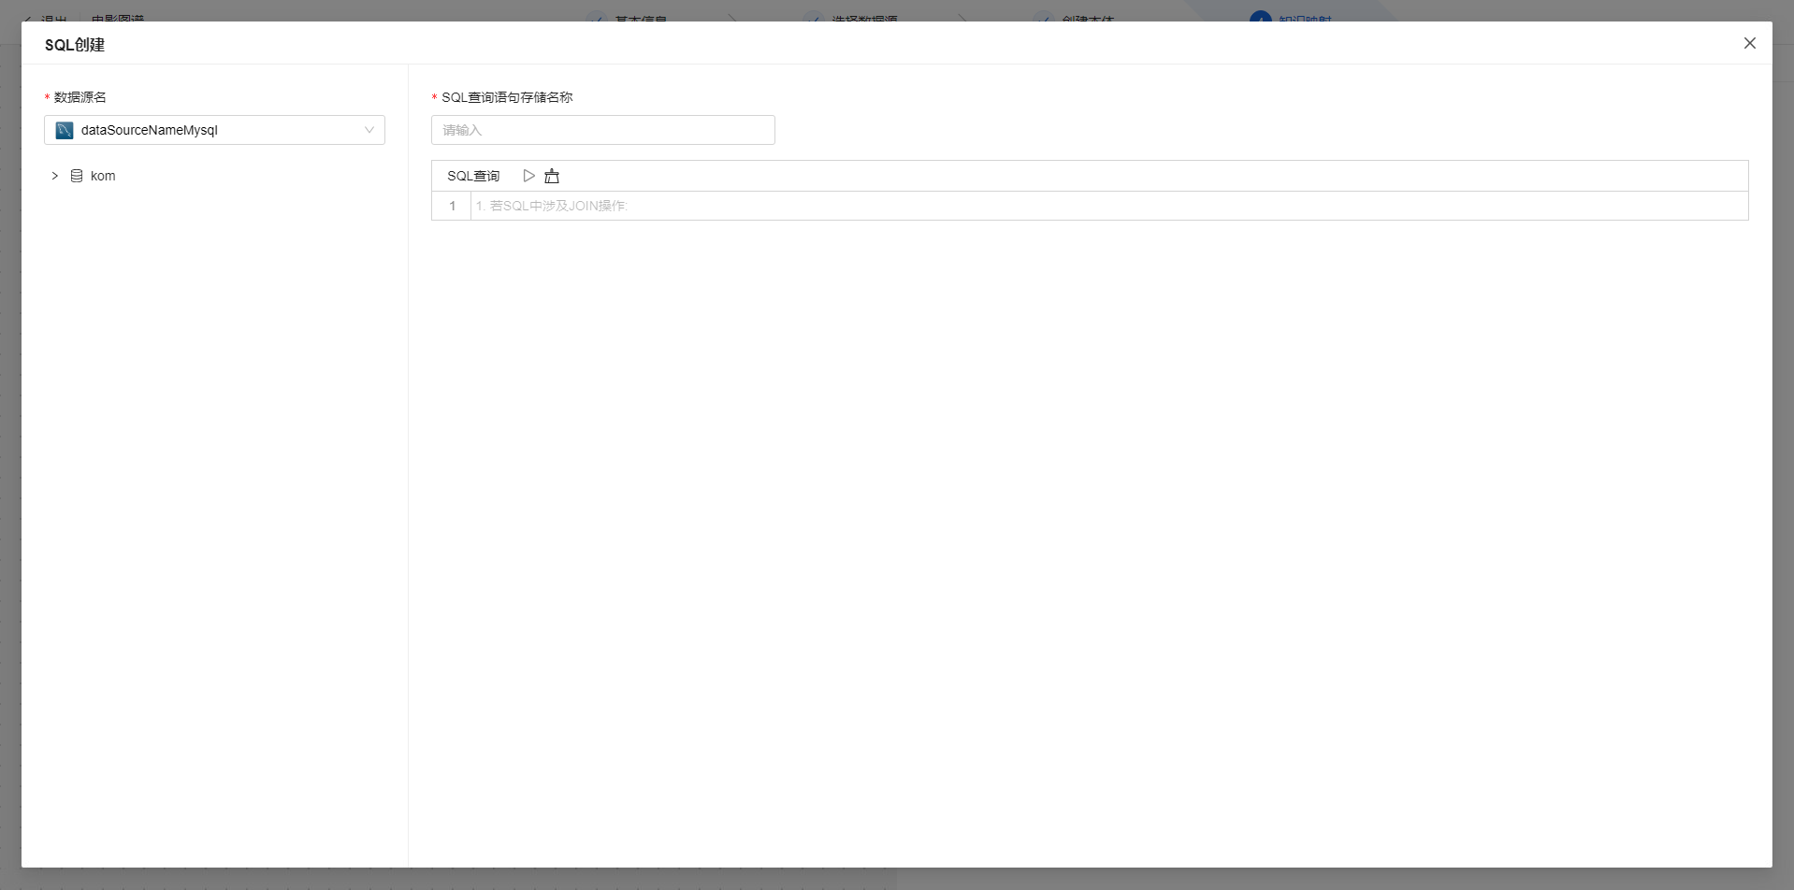The width and height of the screenshot is (1794, 890).
Task: Click the SQL创建 dialog title
Action: (x=75, y=45)
